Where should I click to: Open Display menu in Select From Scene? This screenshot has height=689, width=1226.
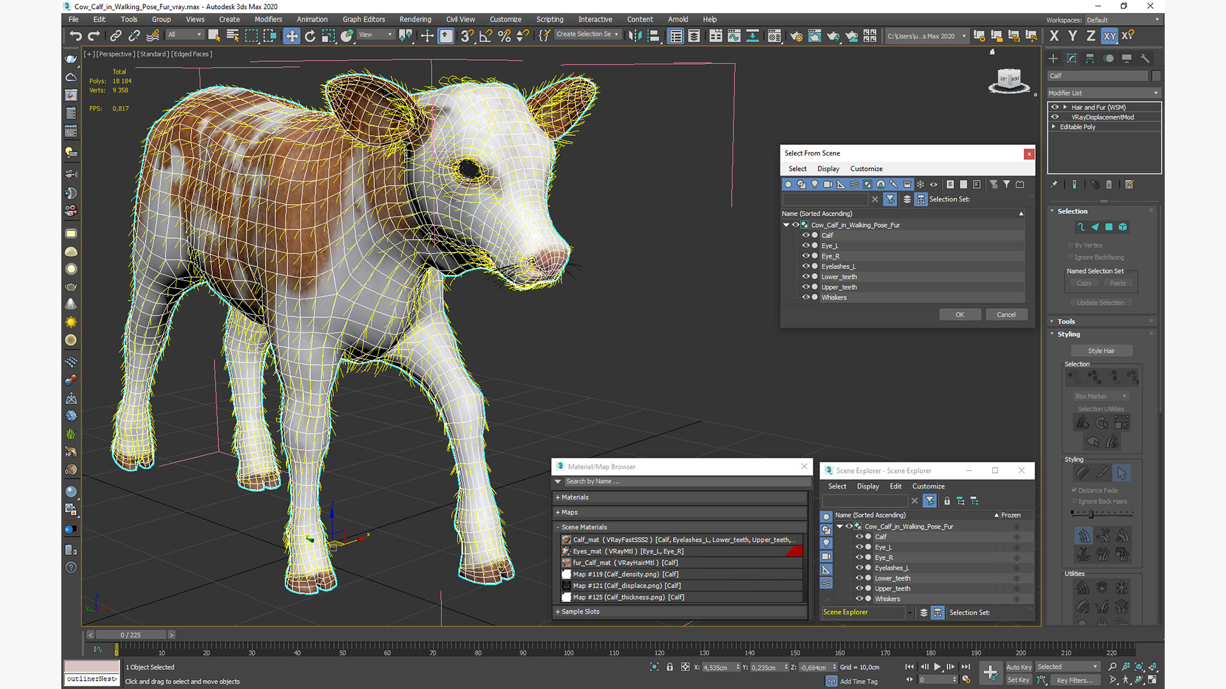[x=828, y=169]
